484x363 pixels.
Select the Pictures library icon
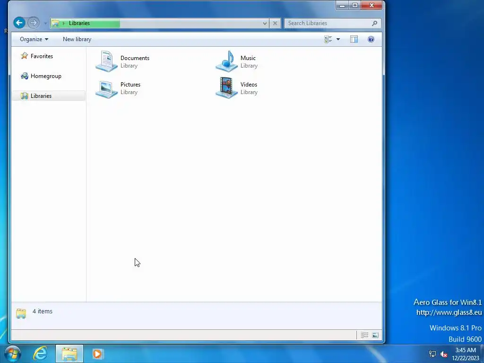pos(106,88)
